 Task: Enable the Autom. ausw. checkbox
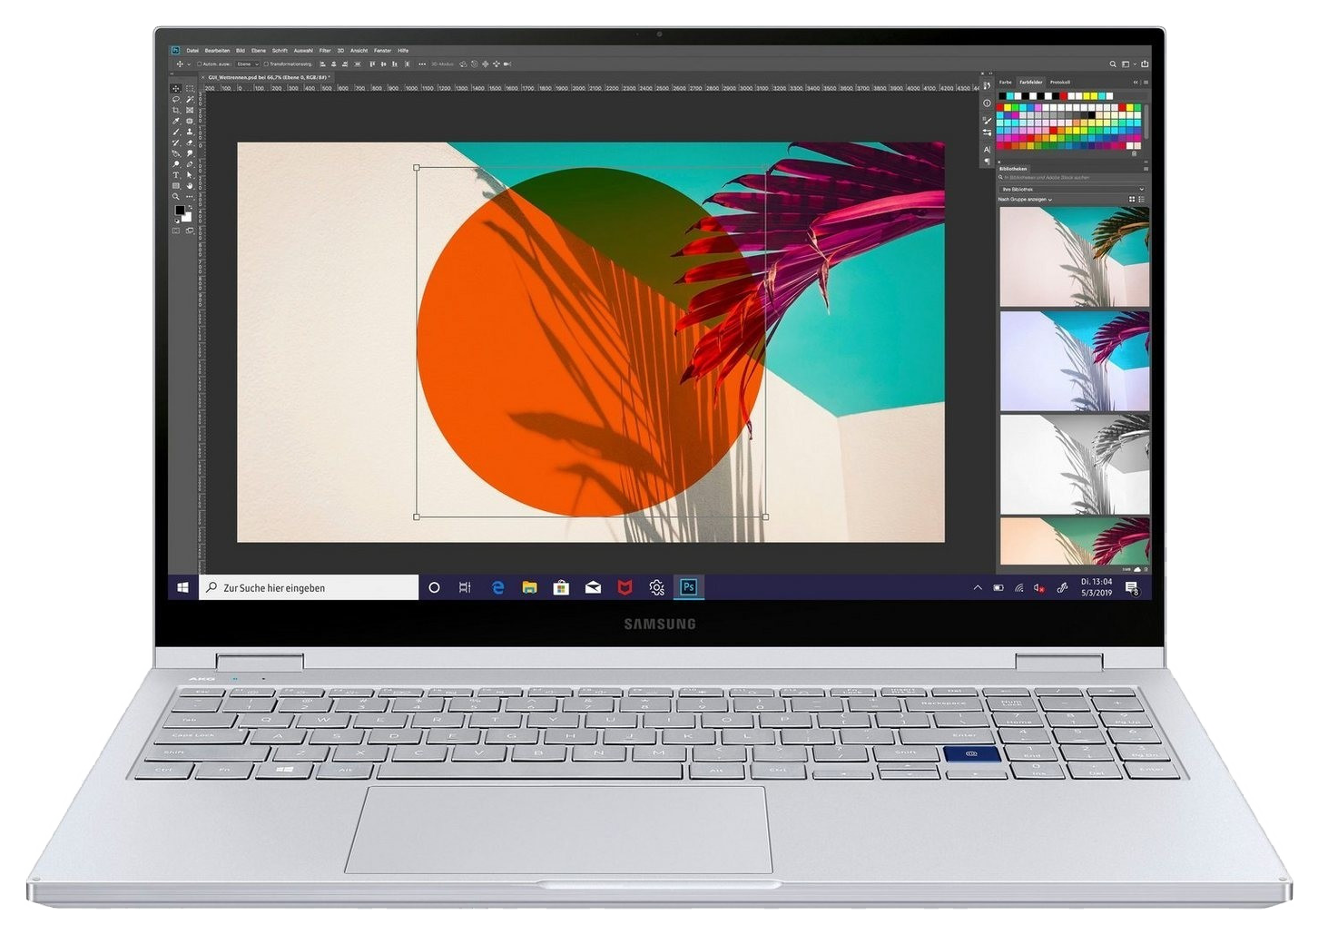(200, 64)
